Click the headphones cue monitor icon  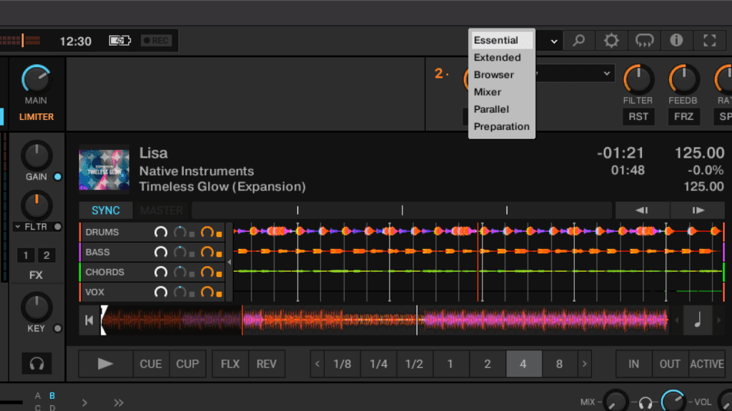tap(36, 364)
